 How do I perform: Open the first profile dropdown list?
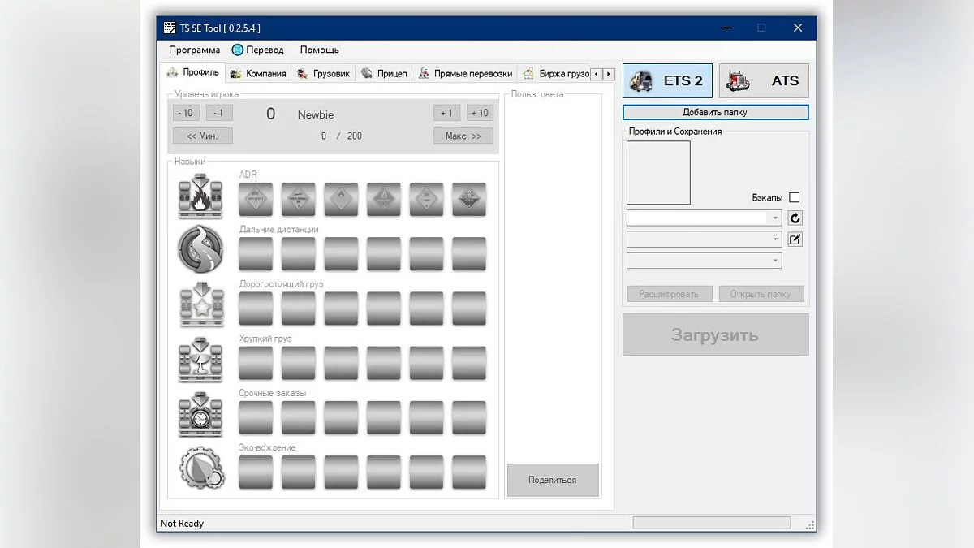(x=775, y=218)
